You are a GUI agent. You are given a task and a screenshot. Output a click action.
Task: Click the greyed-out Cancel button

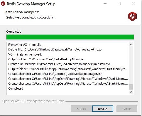coord(127,109)
